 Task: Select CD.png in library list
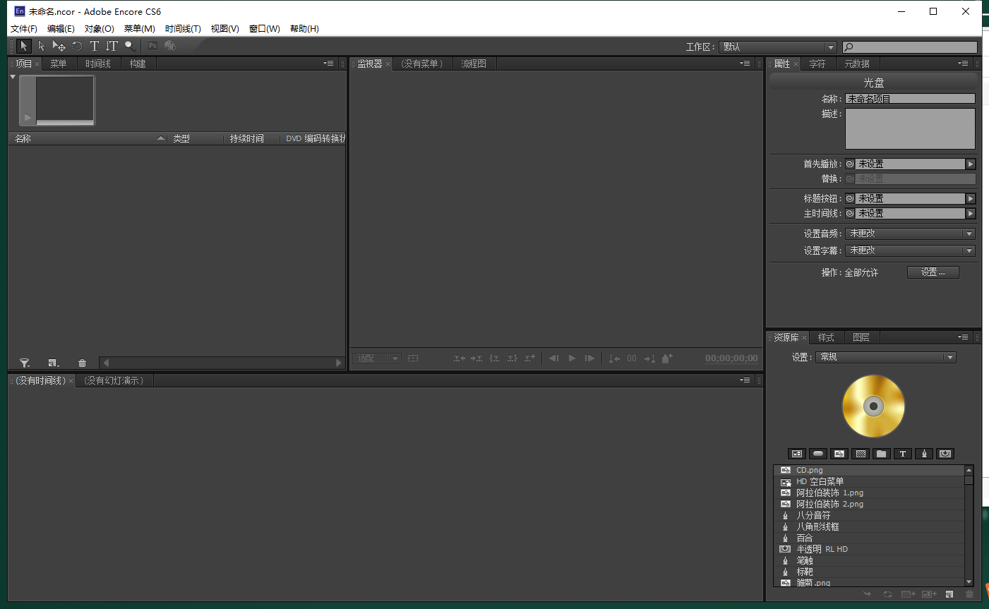coord(869,470)
